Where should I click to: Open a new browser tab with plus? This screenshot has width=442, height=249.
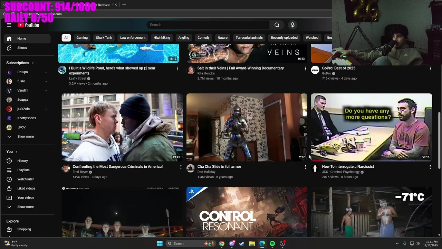(124, 4)
